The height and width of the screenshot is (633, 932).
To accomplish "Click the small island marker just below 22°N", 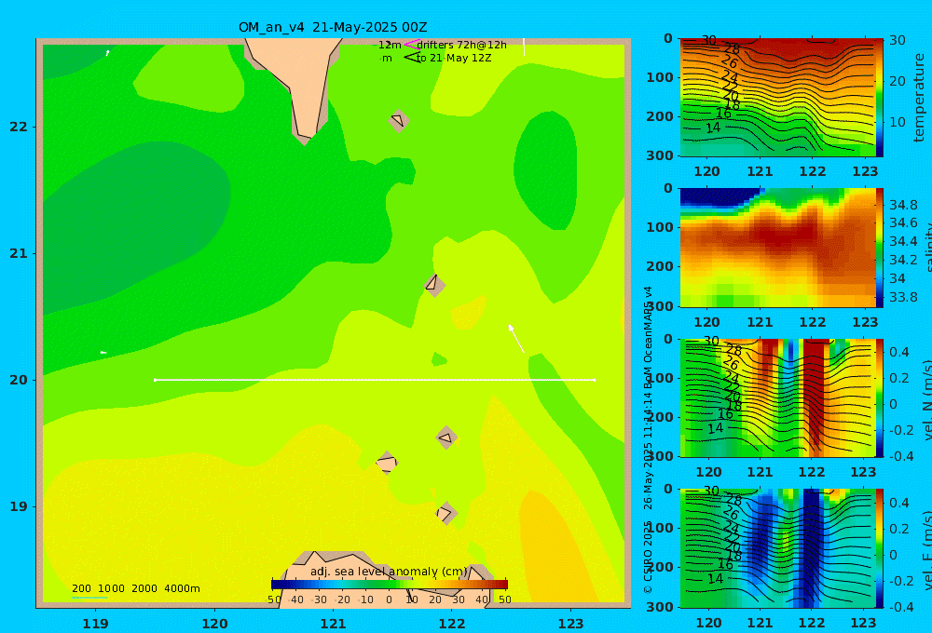I will 398,120.
